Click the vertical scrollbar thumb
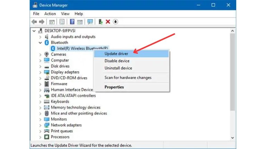The width and height of the screenshot is (266, 149). pos(232,72)
